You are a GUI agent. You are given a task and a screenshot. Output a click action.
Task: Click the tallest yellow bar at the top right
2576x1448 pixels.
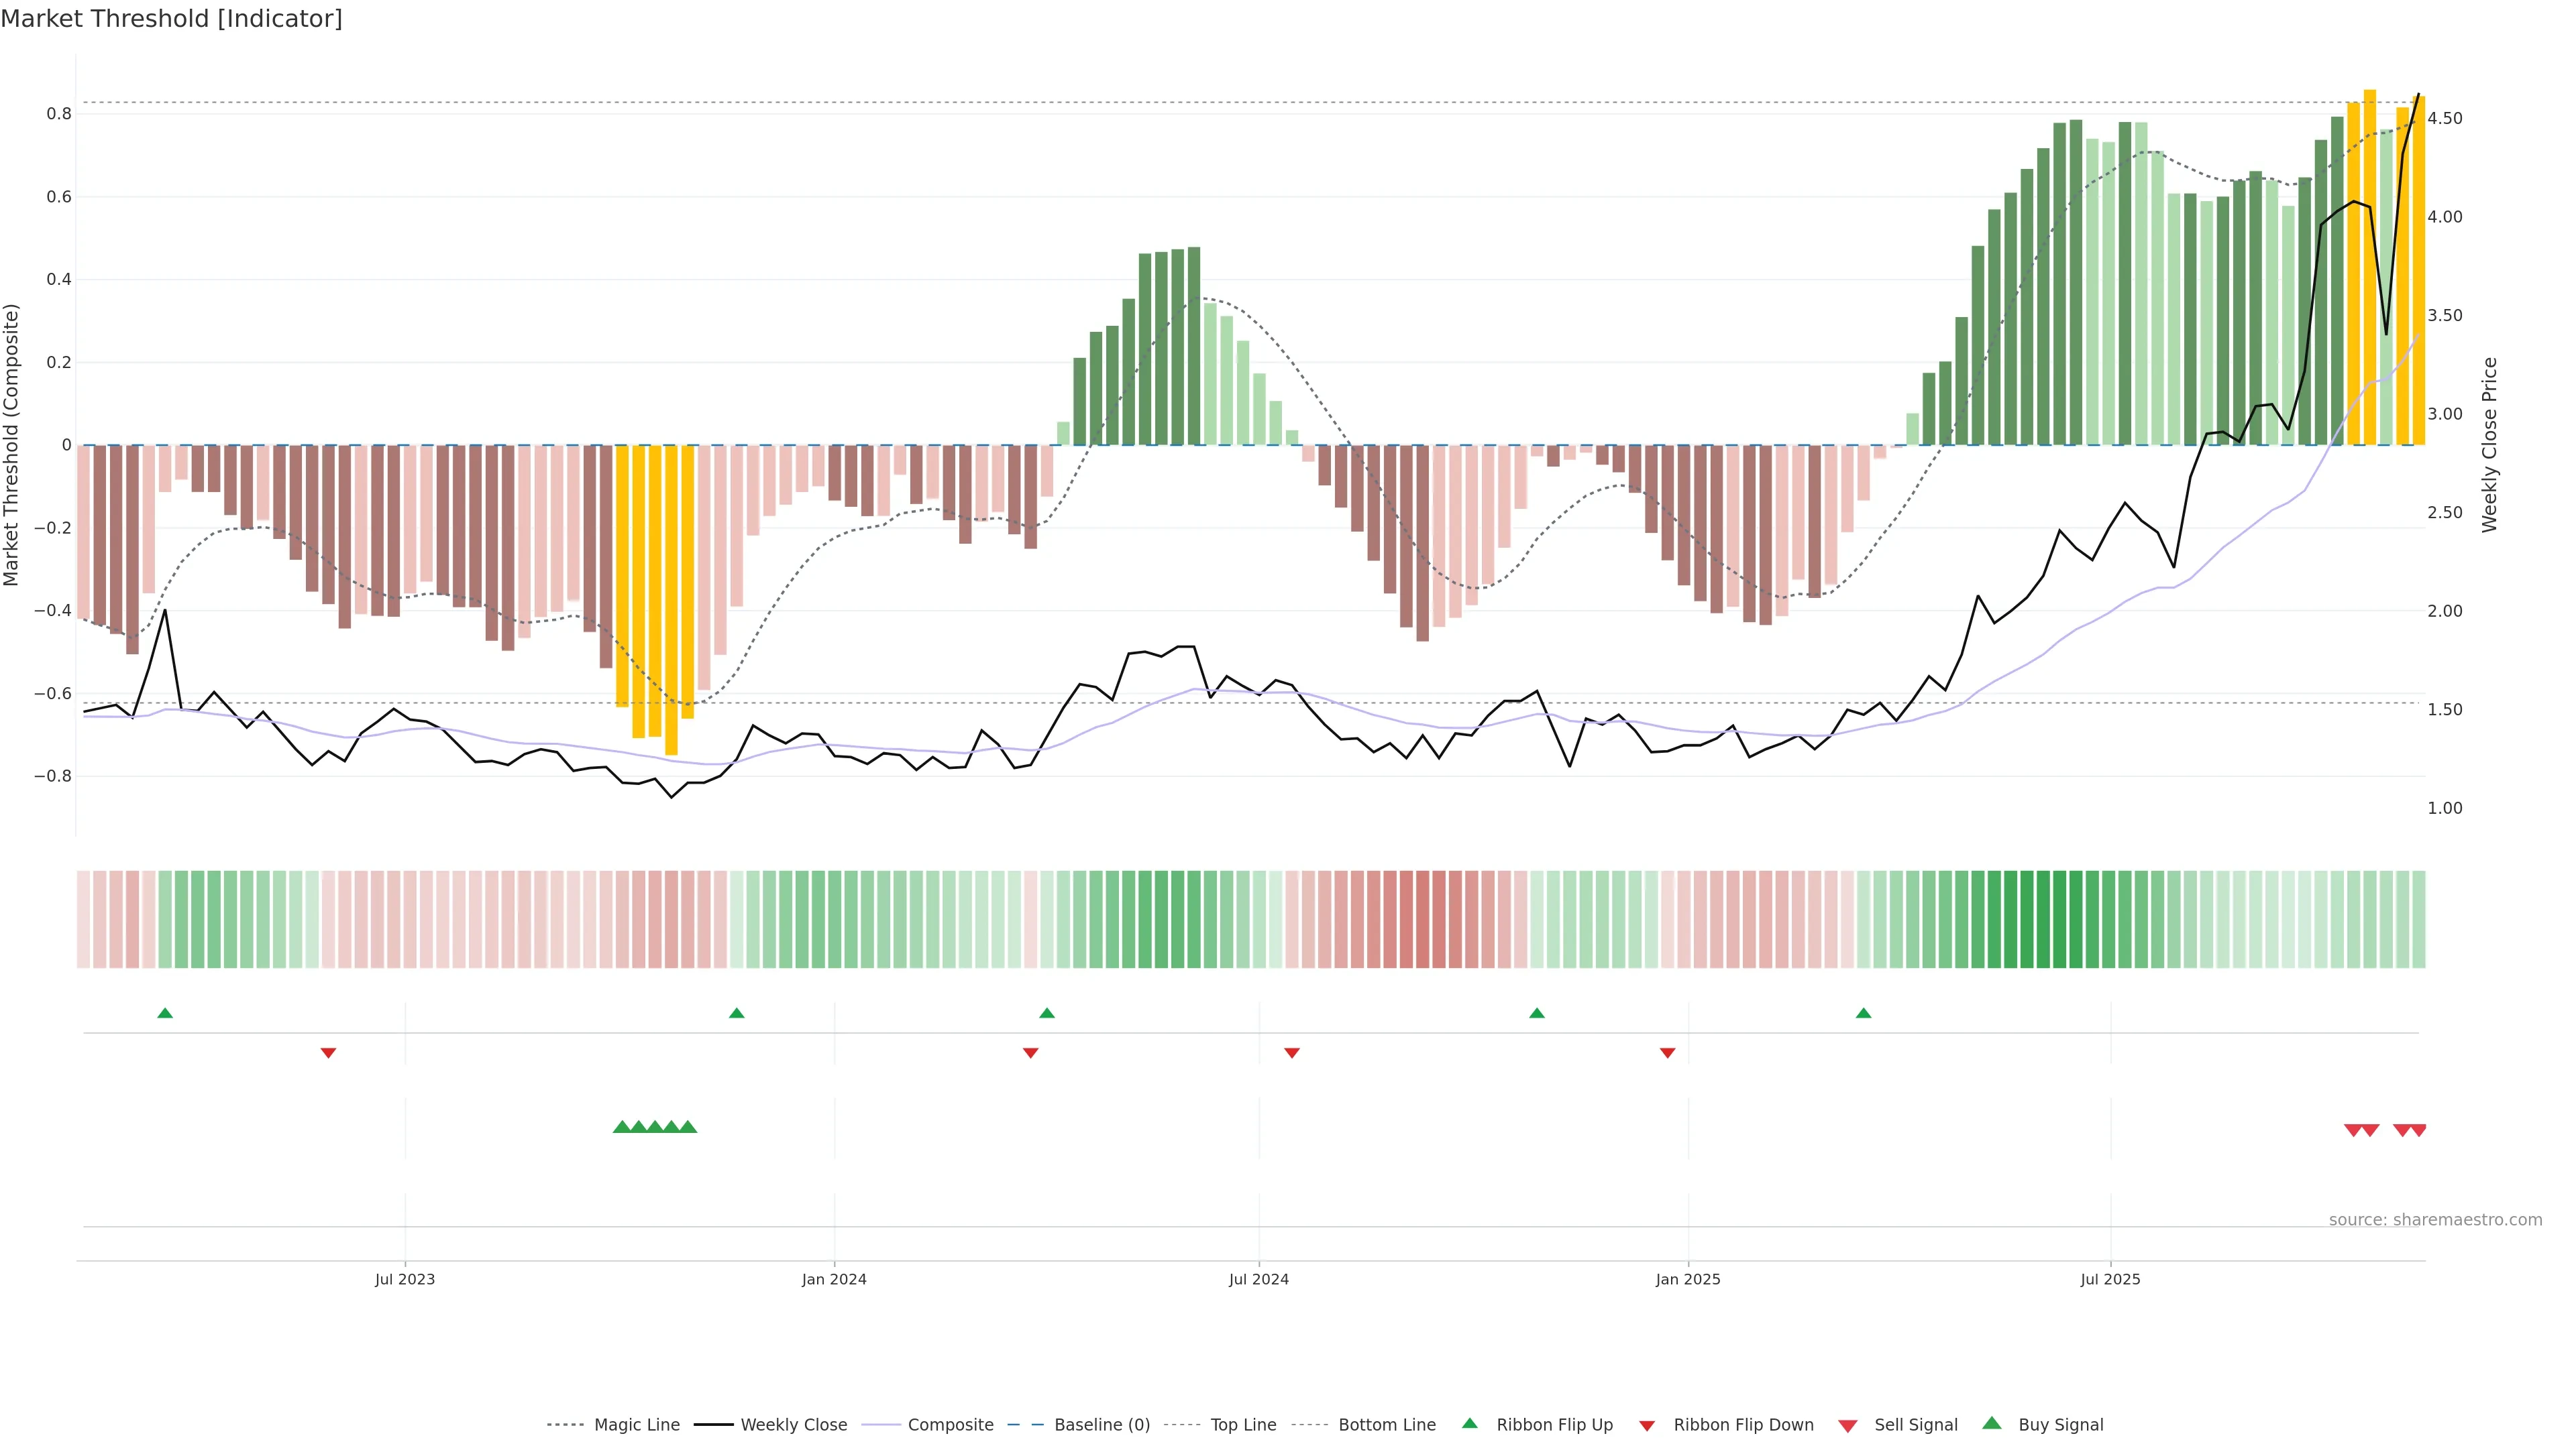click(x=2369, y=267)
